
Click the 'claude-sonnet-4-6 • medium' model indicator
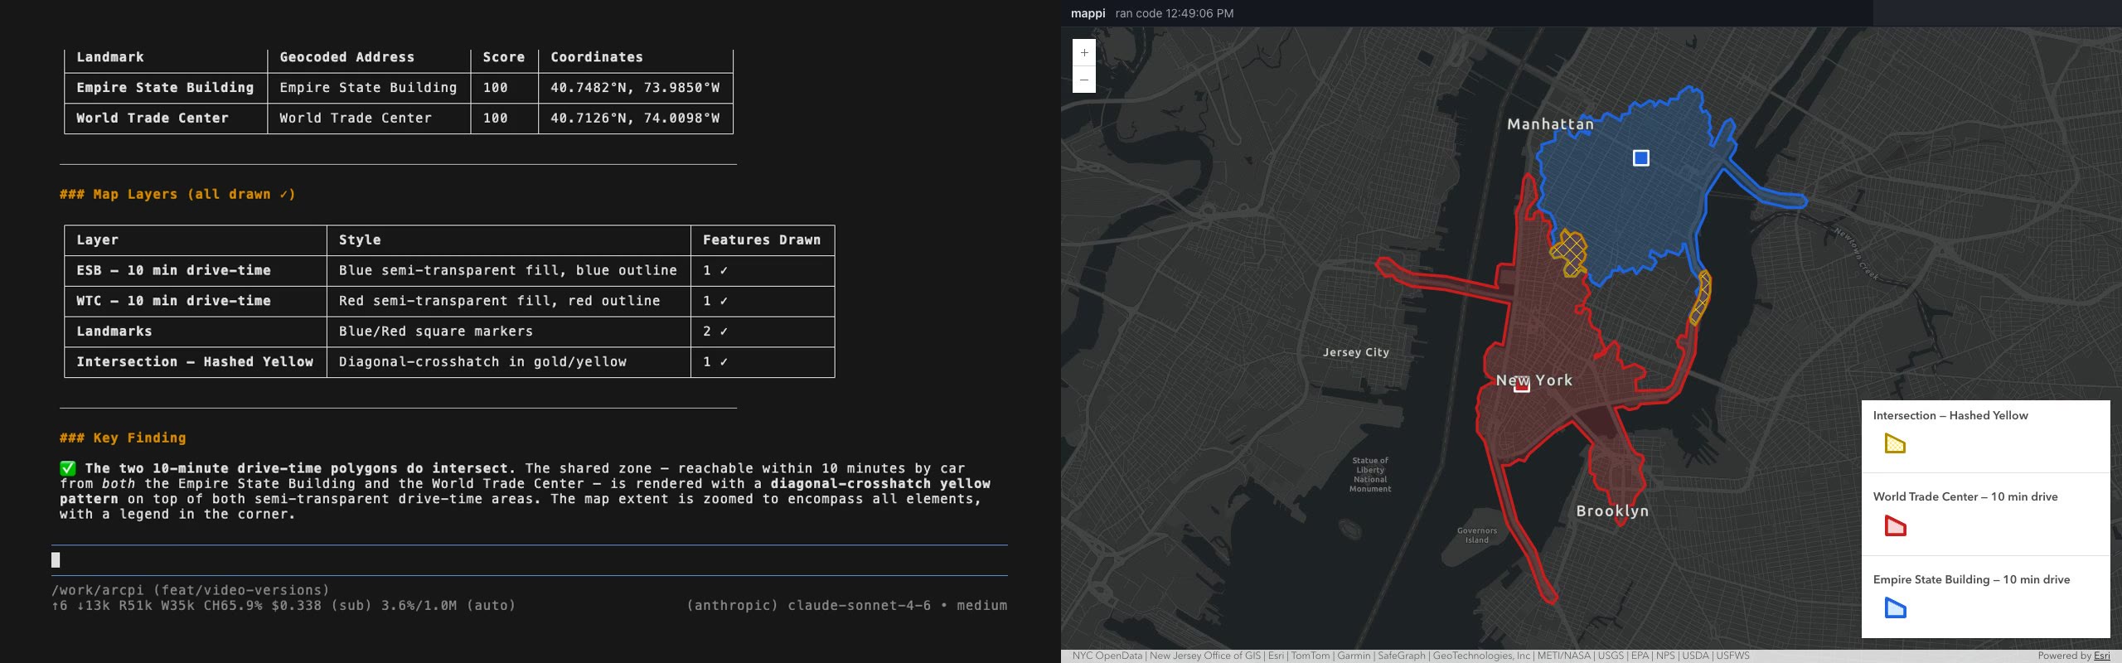pyautogui.click(x=898, y=606)
